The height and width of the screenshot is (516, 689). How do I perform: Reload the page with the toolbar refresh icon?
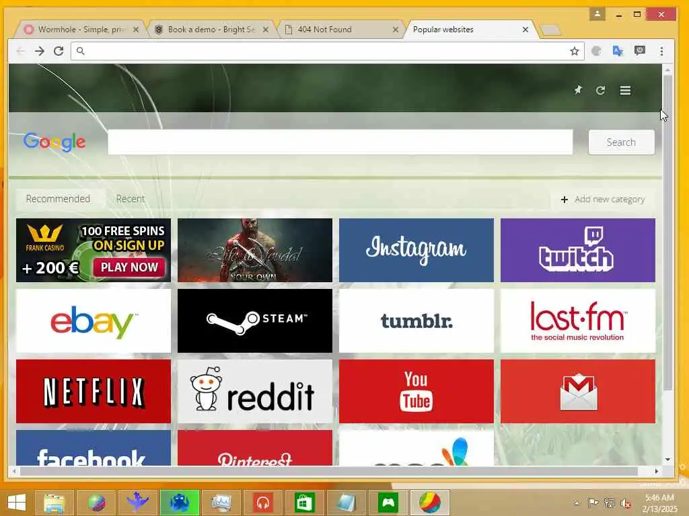tap(59, 51)
